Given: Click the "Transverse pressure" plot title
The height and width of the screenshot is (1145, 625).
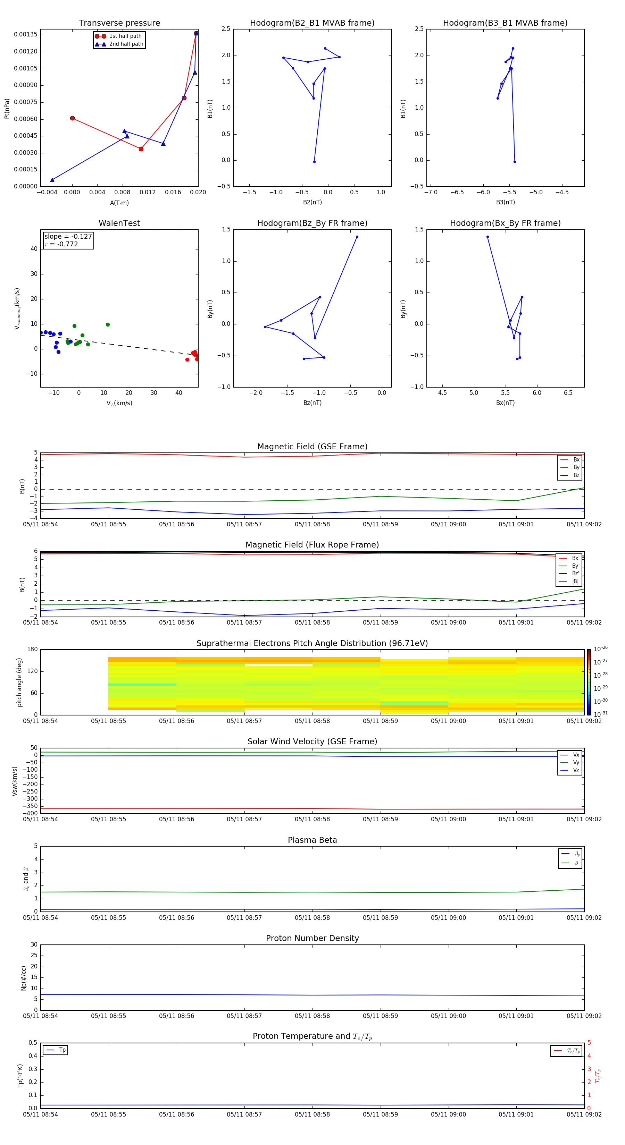Looking at the screenshot, I should (119, 23).
